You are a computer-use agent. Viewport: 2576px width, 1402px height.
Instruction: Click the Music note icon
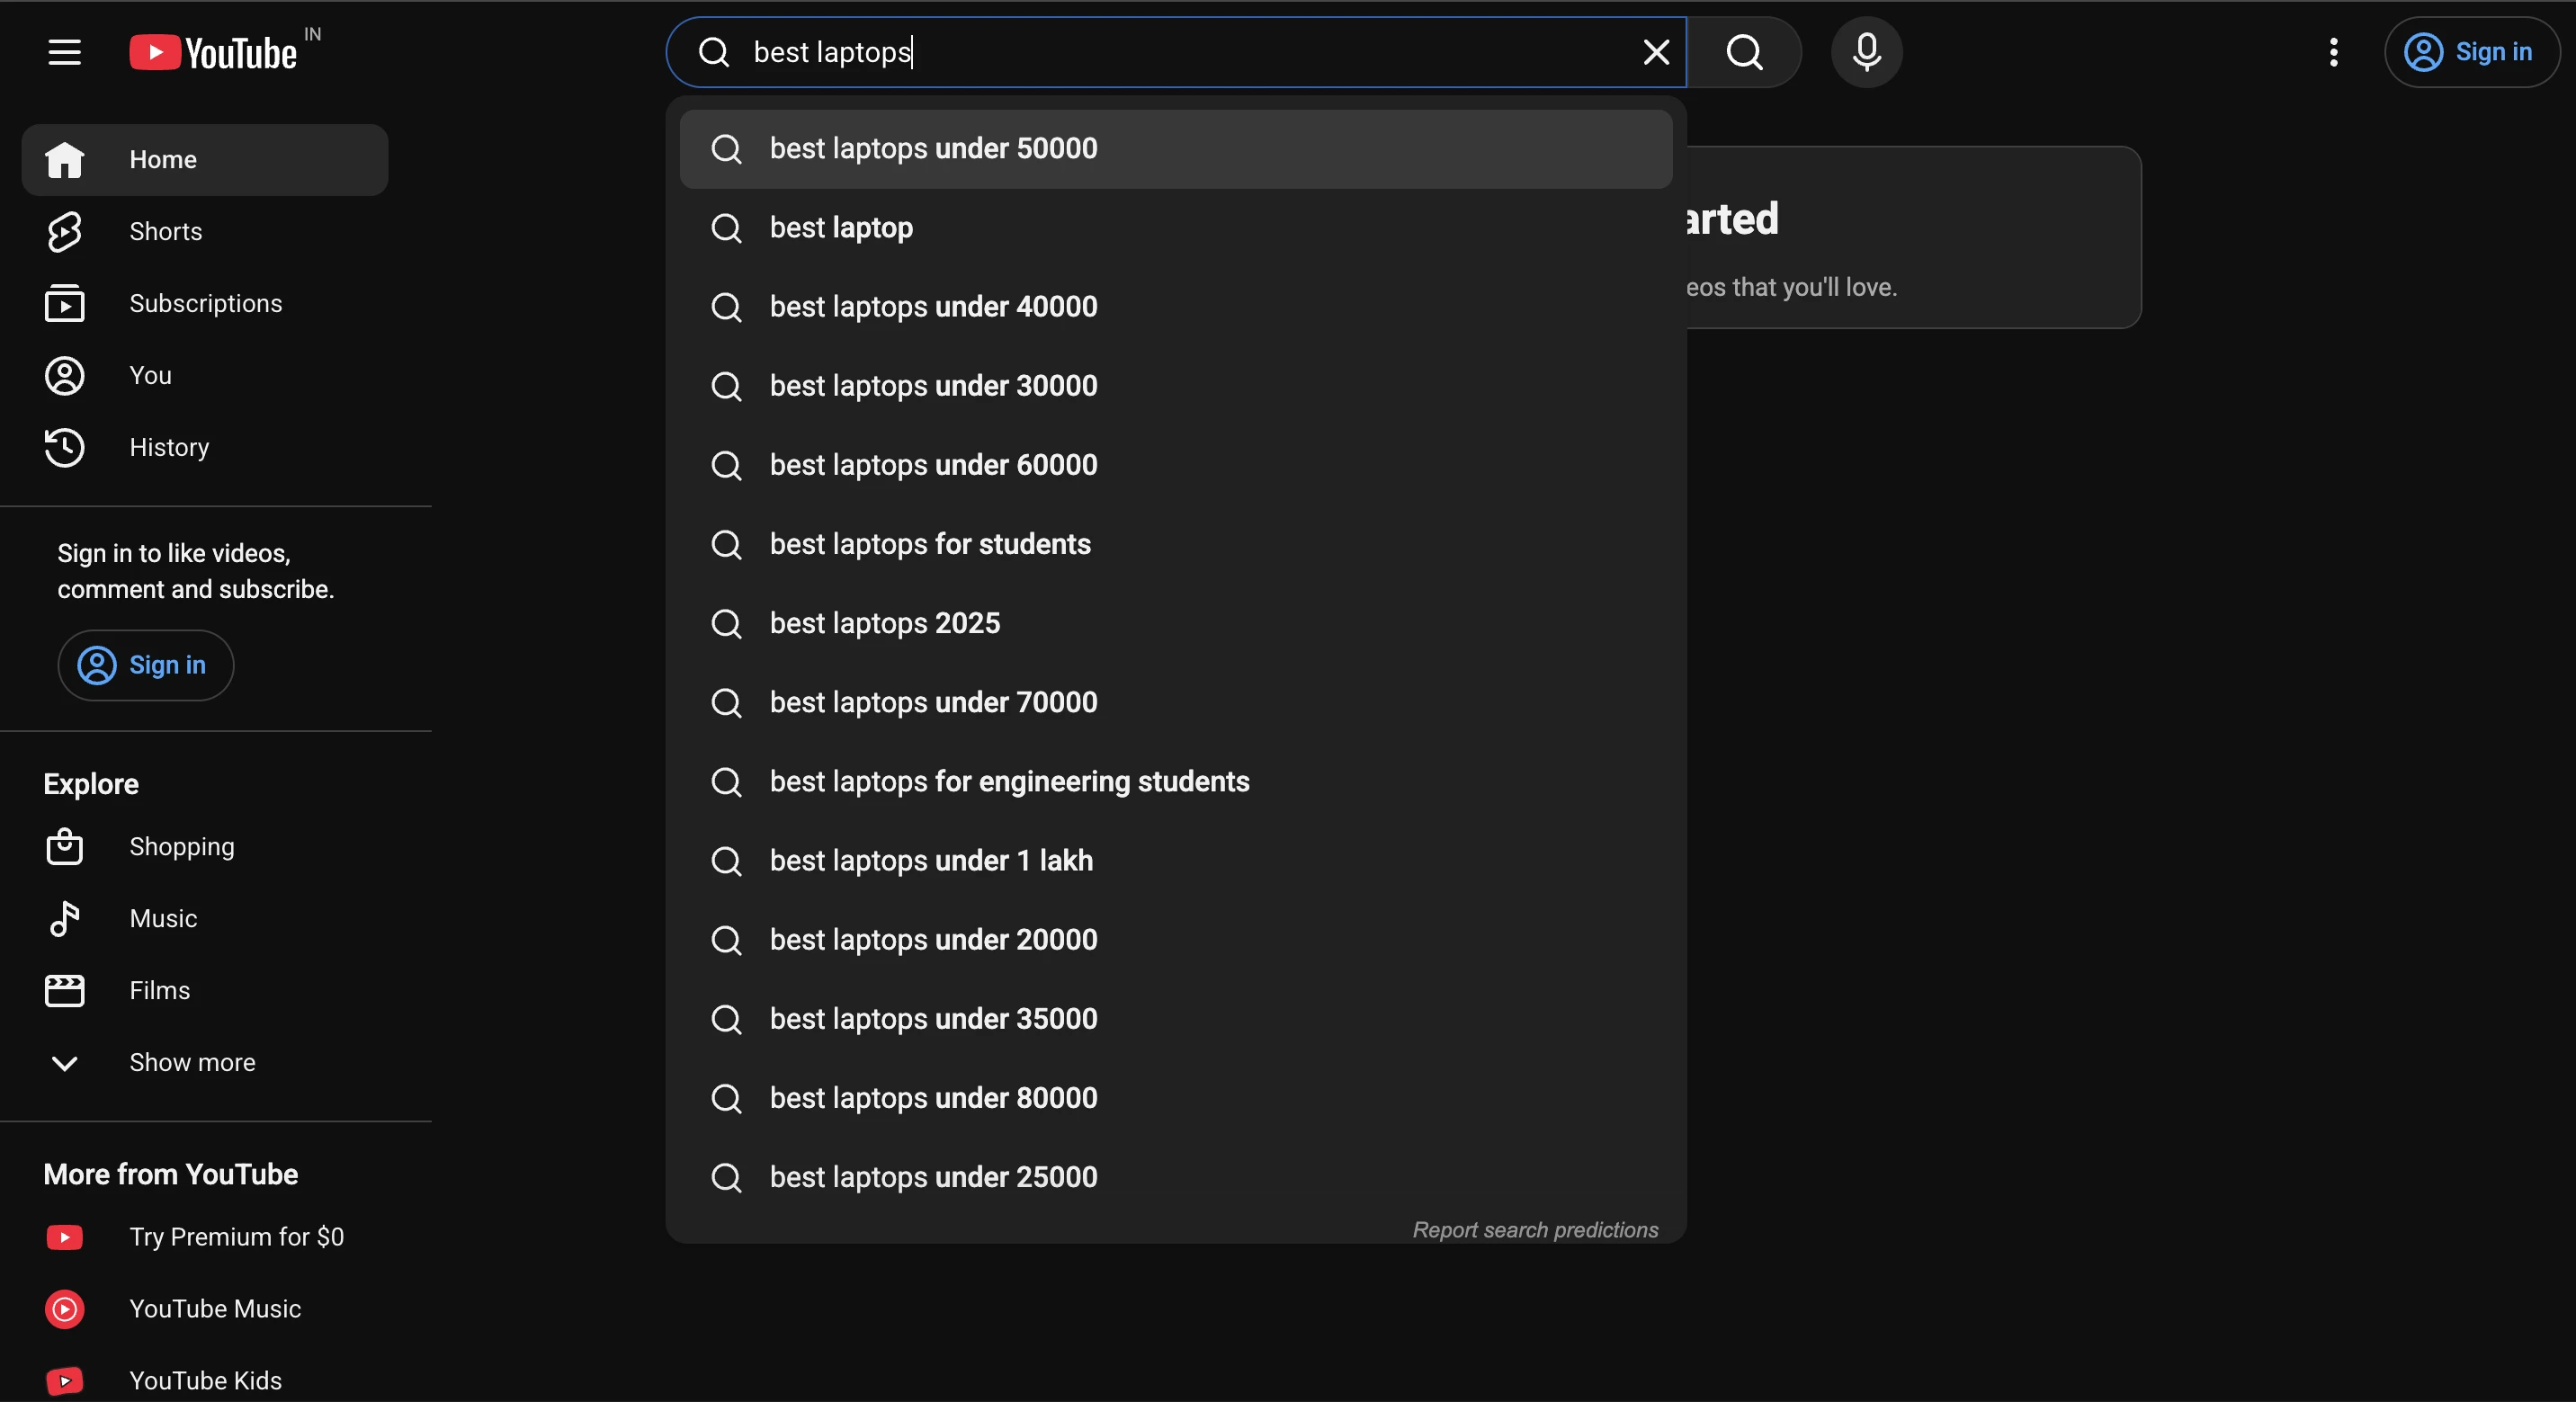tap(65, 918)
